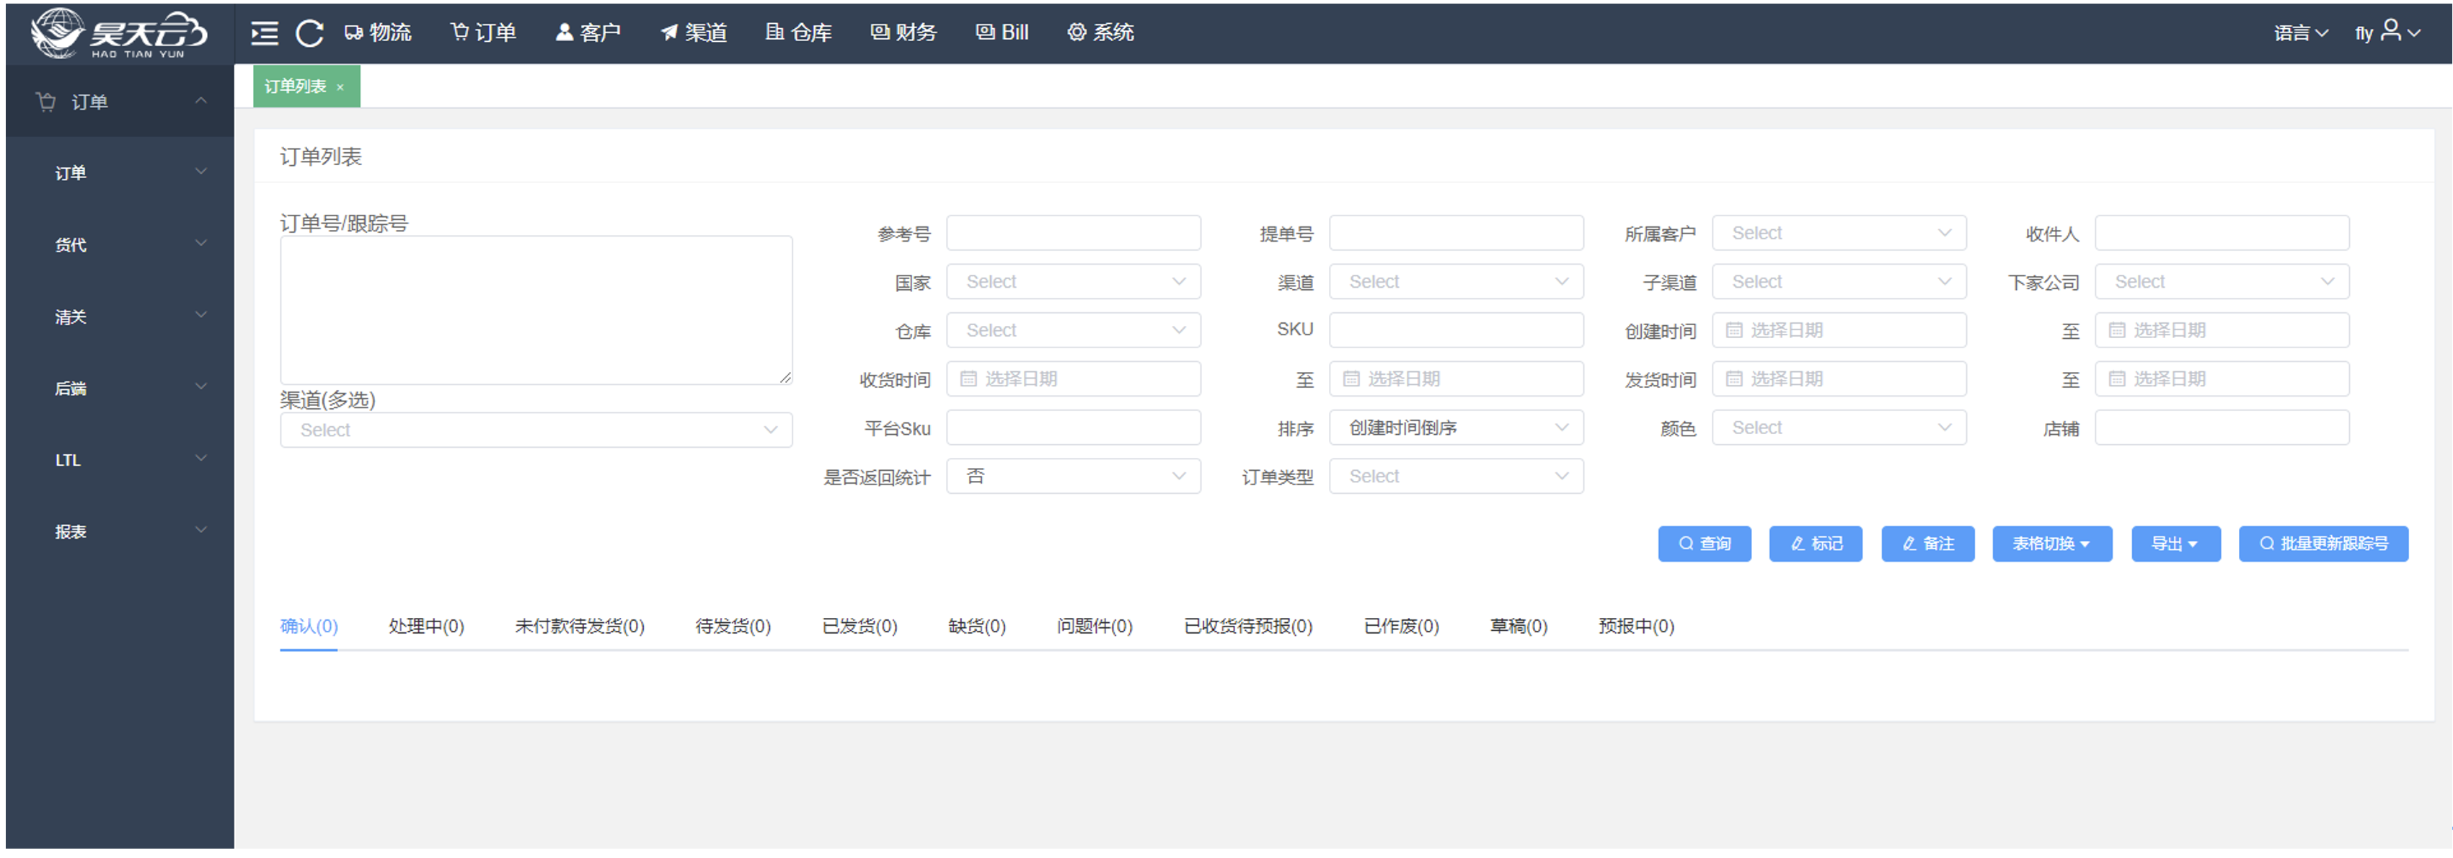Close the 订单列表 tab
Image resolution: width=2453 pixels, height=858 pixels.
pos(340,88)
